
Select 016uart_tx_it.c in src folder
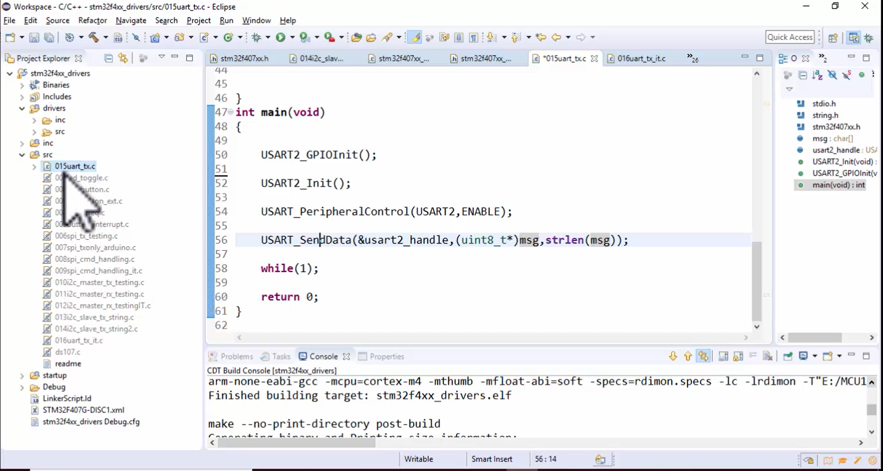(x=79, y=340)
